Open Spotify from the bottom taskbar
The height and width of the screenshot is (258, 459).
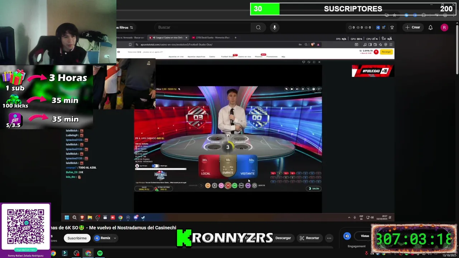[x=100, y=253]
